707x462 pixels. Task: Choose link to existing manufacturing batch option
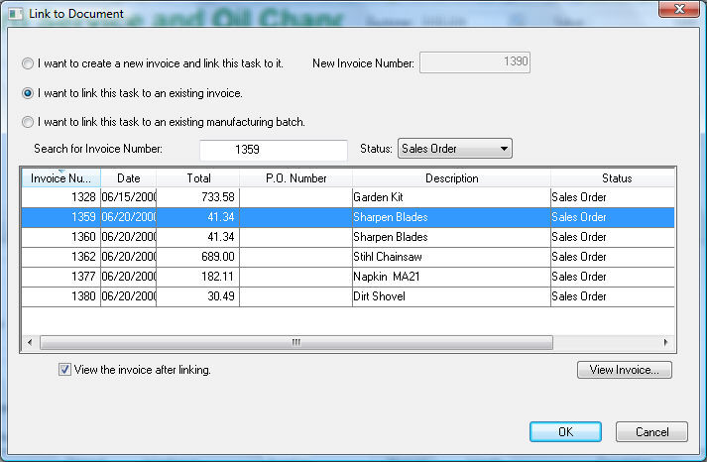(x=28, y=122)
